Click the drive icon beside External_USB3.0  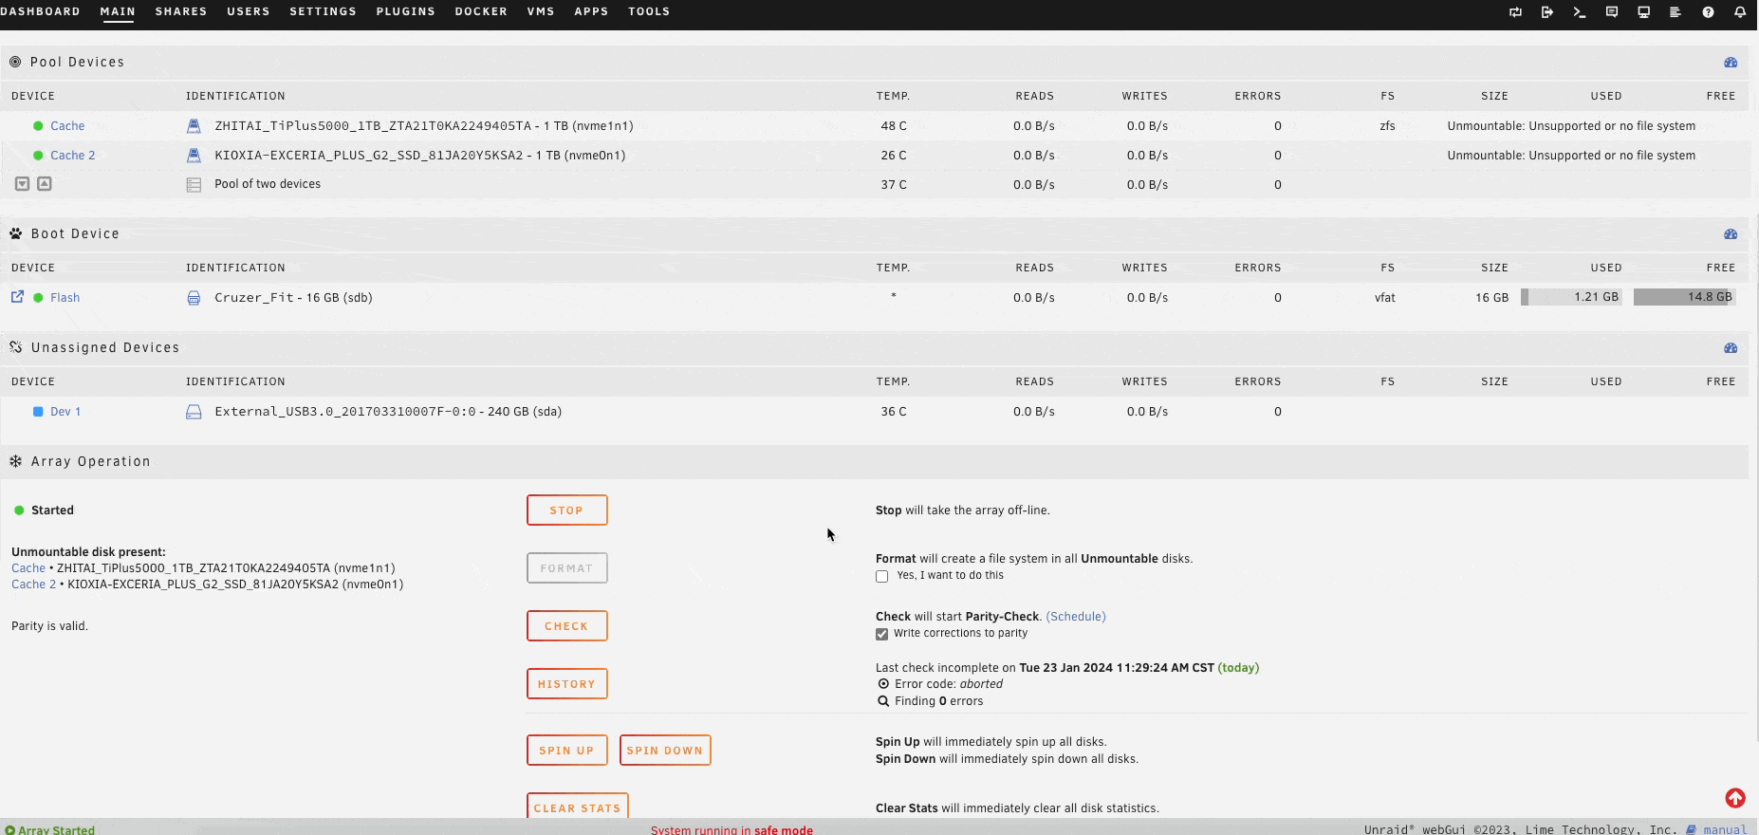[194, 412]
